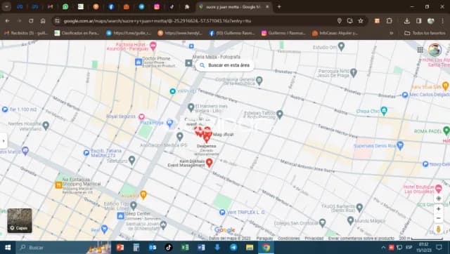Image resolution: width=450 pixels, height=254 pixels.
Task: Select Hotel Boutique Las Orquídeas pin
Action: pyautogui.click(x=438, y=189)
